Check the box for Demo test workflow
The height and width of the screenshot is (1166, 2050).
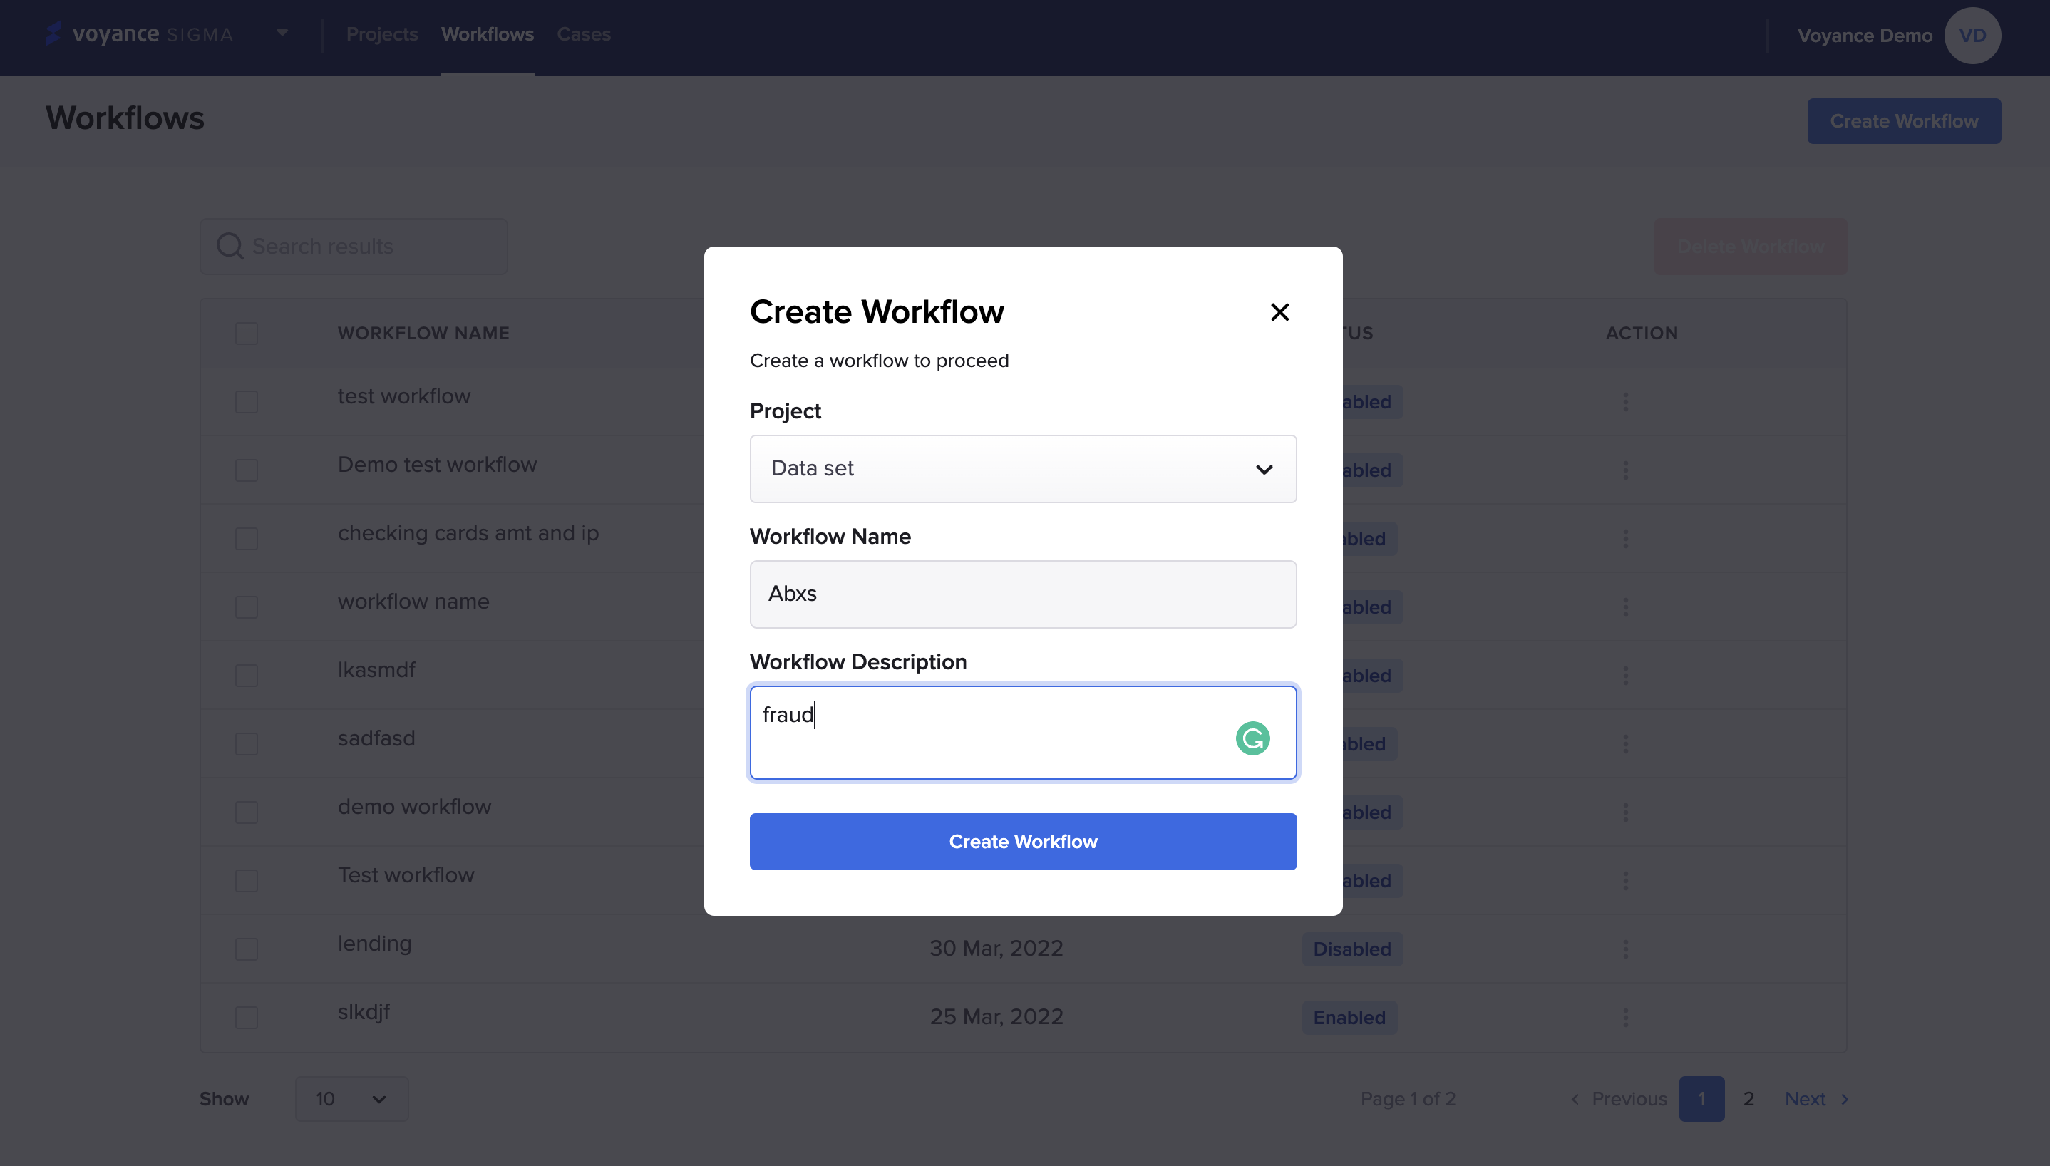(x=247, y=470)
